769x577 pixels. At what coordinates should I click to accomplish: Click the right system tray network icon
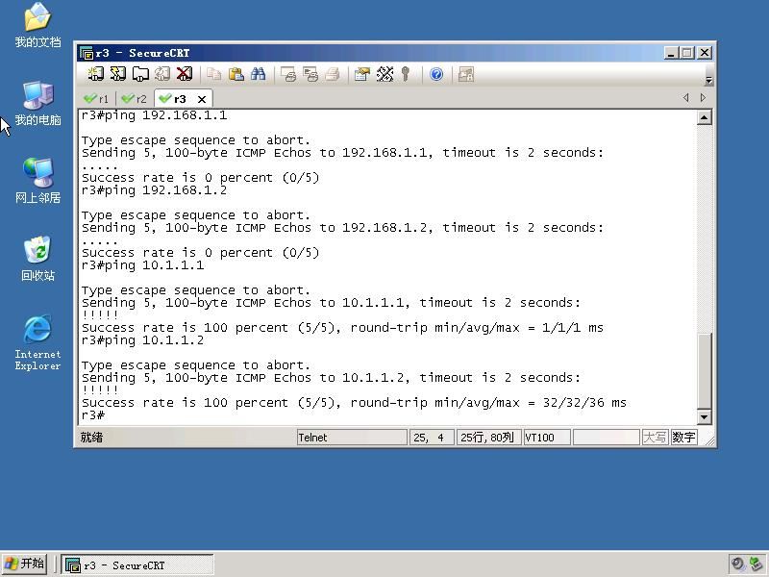[x=756, y=564]
